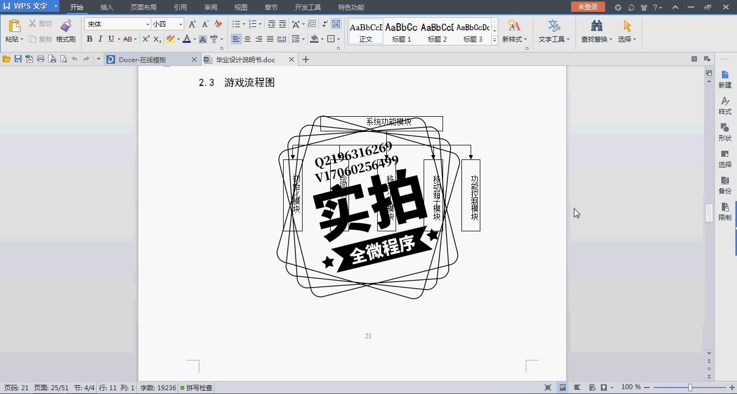This screenshot has width=737, height=394.
Task: Switch to the 页面布局 tab
Action: pyautogui.click(x=144, y=8)
